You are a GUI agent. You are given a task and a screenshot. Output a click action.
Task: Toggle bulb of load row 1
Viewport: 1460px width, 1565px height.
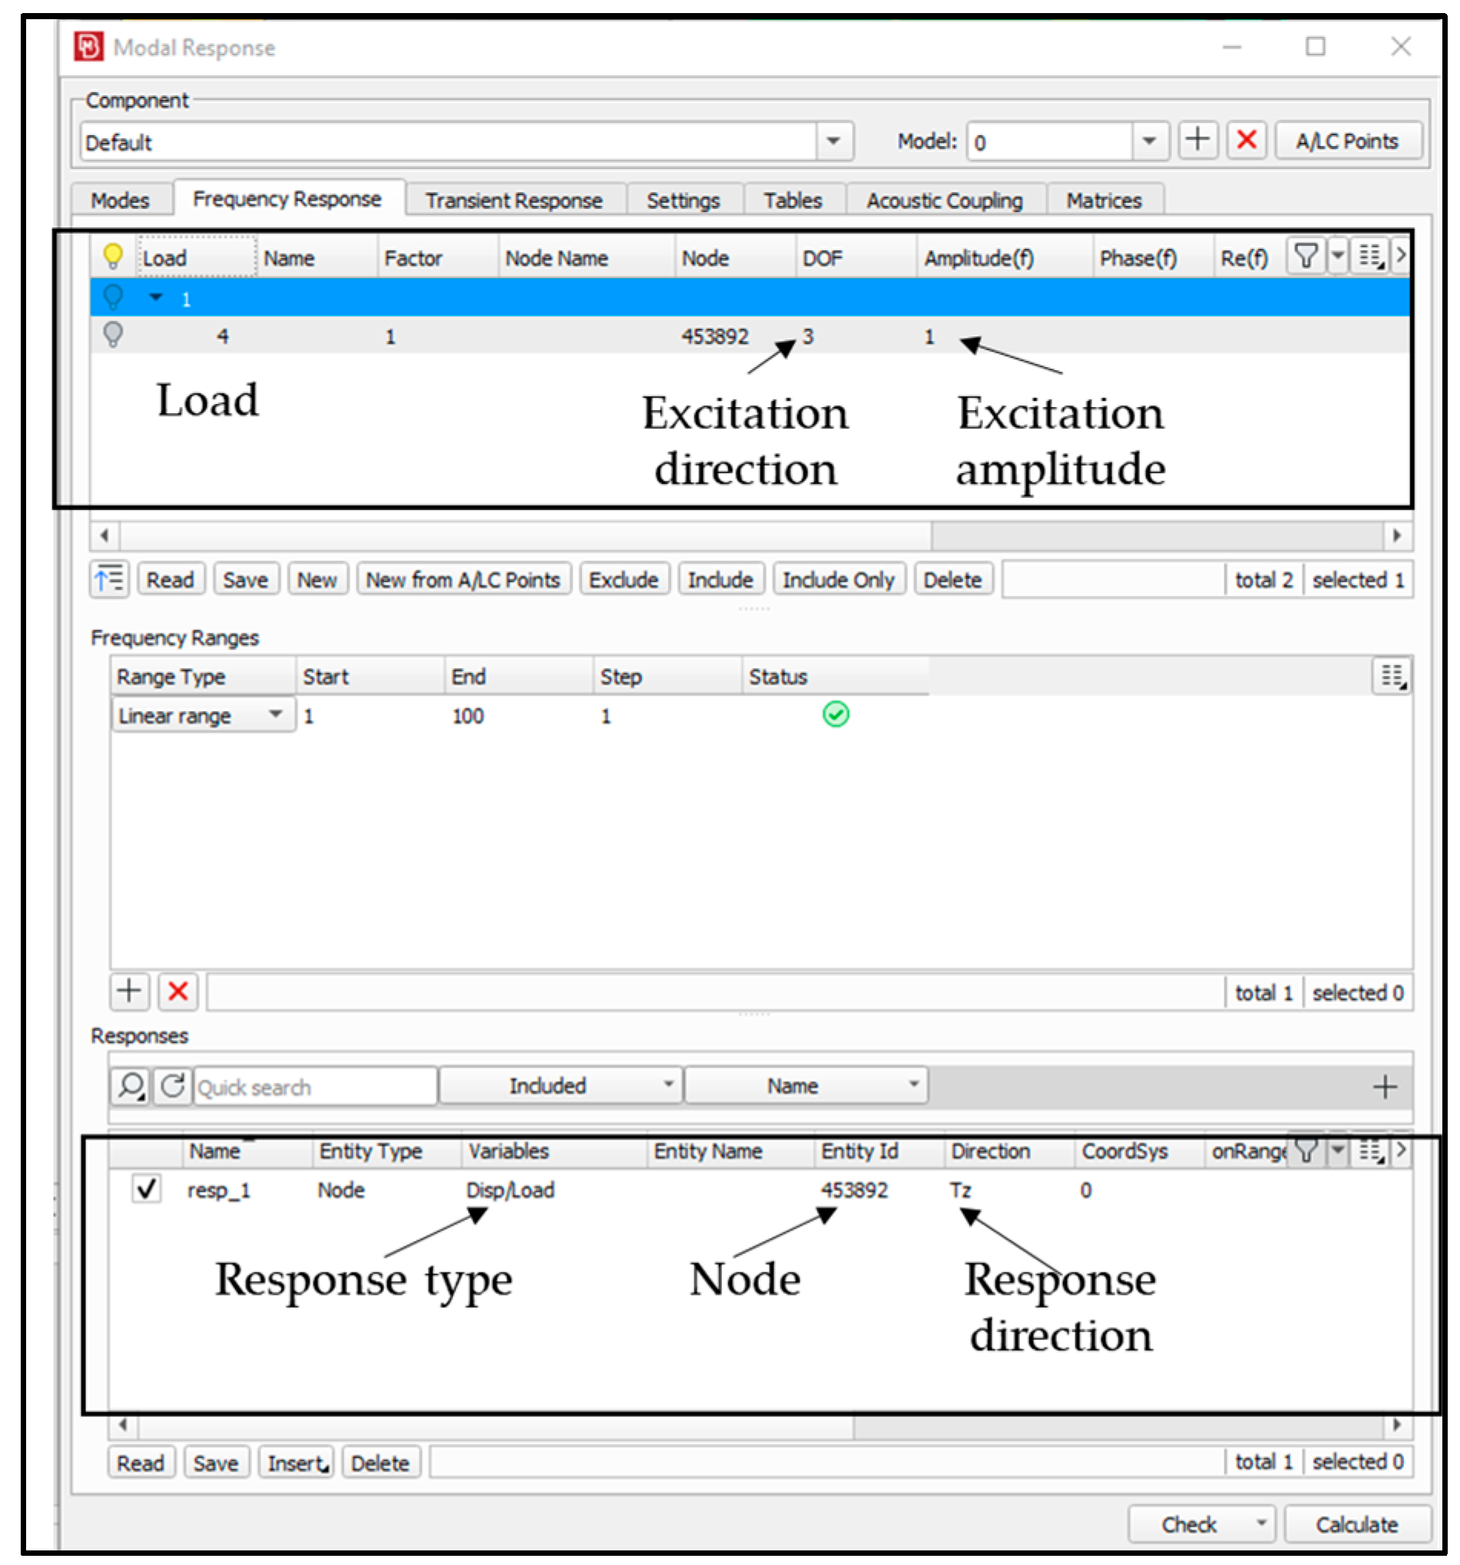click(x=113, y=296)
